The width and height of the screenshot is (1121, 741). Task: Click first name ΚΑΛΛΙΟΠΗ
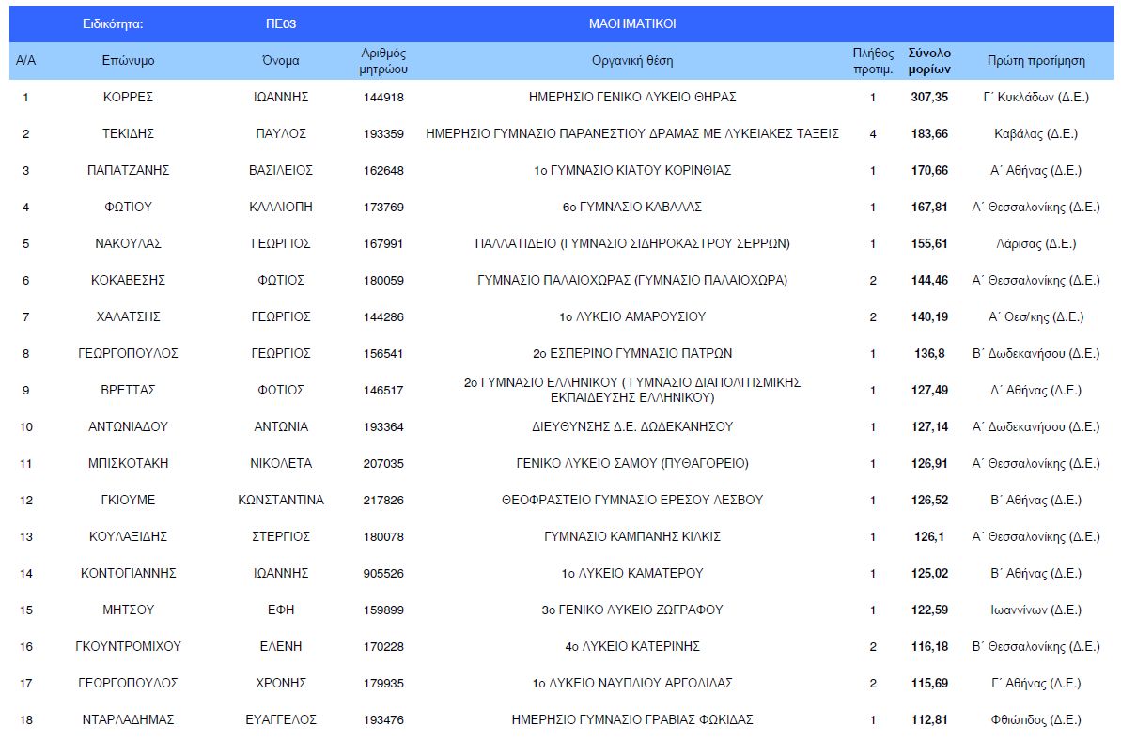click(x=281, y=208)
